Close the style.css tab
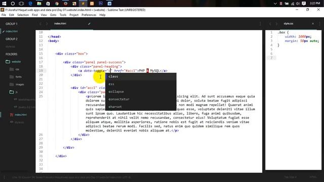 point(313,24)
